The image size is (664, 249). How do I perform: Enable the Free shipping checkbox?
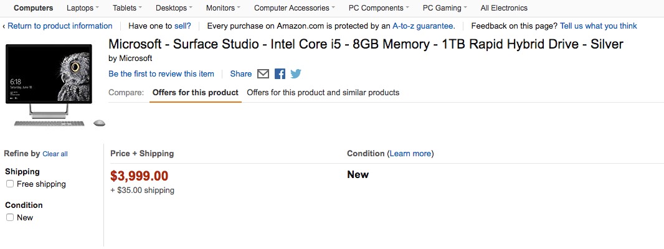[x=10, y=184]
